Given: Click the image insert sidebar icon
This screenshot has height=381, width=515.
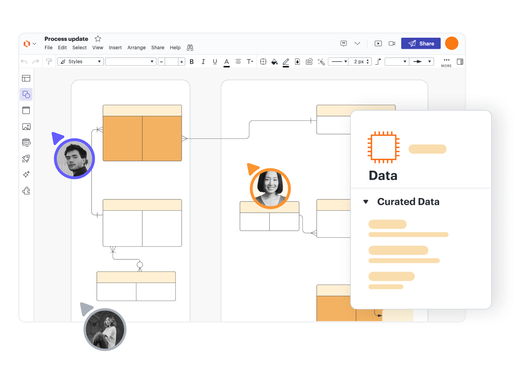Looking at the screenshot, I should [26, 127].
